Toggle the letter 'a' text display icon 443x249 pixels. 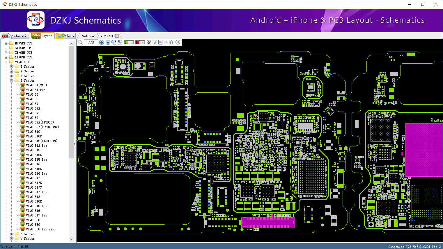point(155,42)
